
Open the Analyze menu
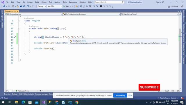(x=57, y=2)
